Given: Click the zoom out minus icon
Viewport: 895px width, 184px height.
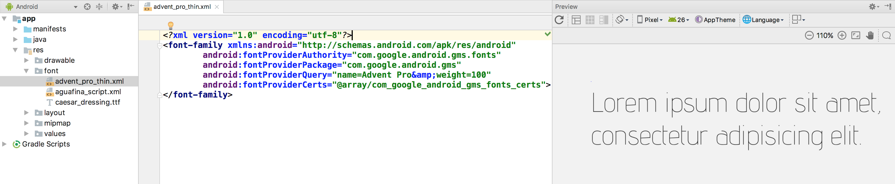Looking at the screenshot, I should tap(809, 35).
